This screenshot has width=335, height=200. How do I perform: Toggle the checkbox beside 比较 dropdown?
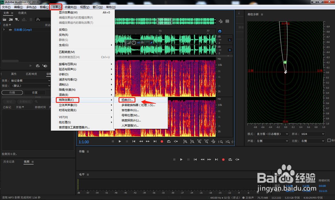point(329,140)
